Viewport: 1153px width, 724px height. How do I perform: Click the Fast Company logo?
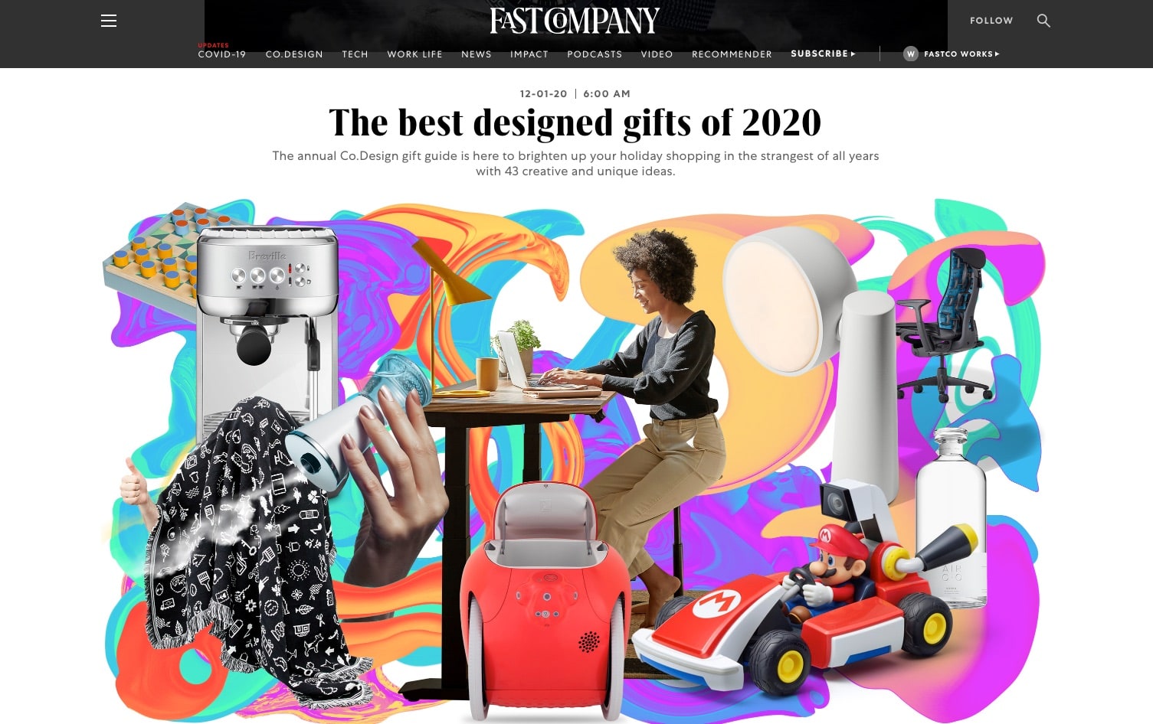click(x=575, y=21)
